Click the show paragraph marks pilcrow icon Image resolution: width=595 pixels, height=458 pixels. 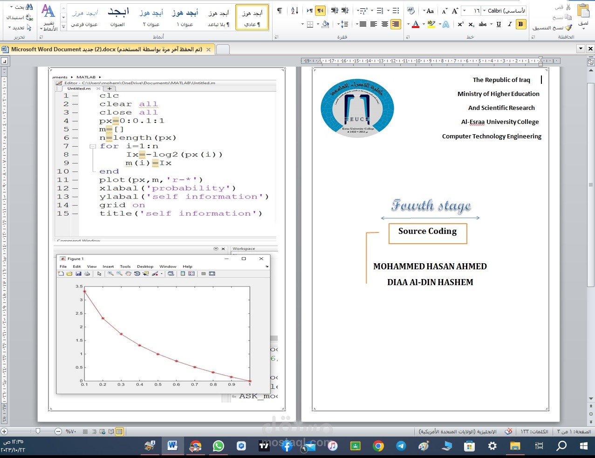click(x=279, y=11)
